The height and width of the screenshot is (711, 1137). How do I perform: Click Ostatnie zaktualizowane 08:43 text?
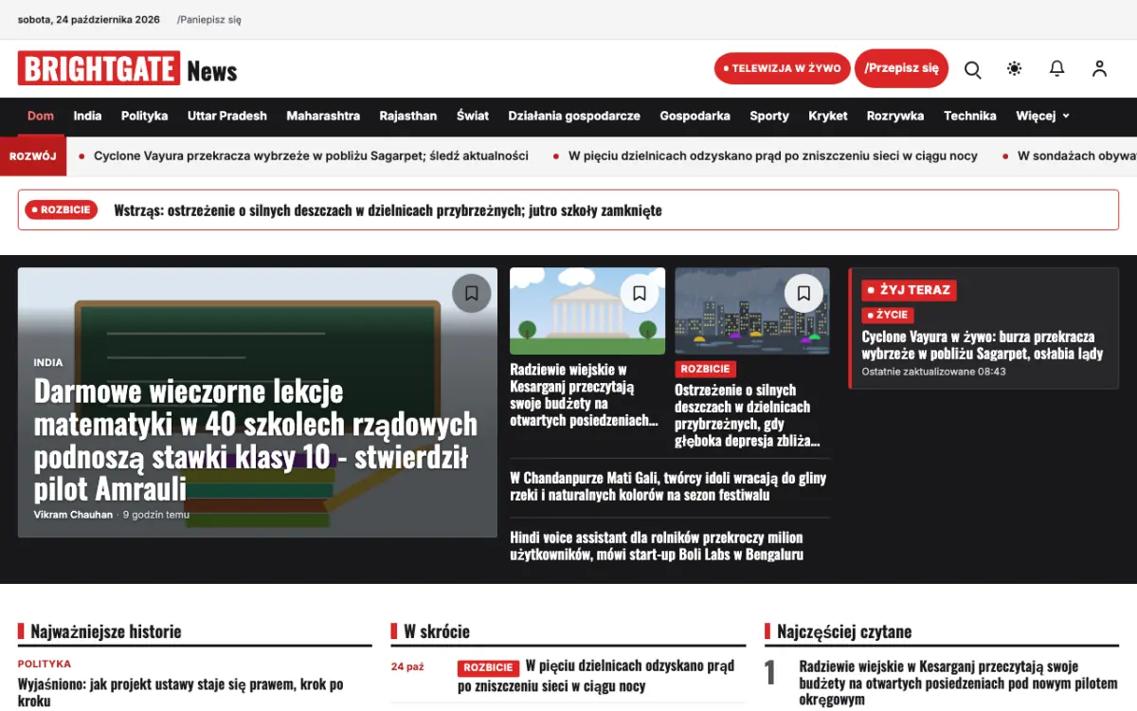(933, 372)
